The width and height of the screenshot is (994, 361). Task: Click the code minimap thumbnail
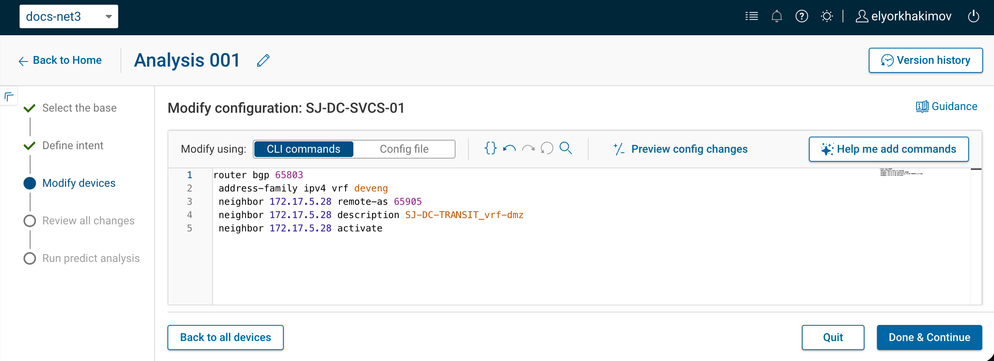pos(901,172)
